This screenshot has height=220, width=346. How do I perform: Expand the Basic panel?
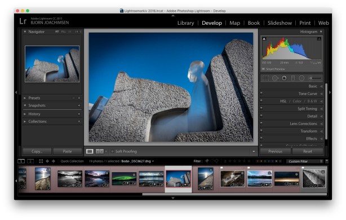321,86
